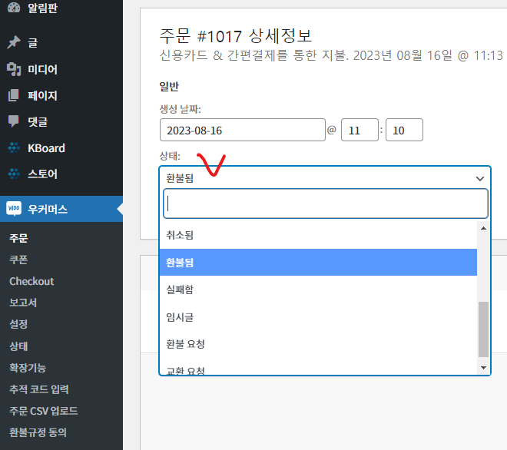Click the payment info line 신용카드 & 간편결제
The height and width of the screenshot is (450, 507).
[331, 55]
